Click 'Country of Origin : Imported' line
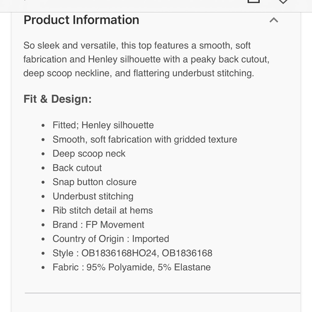The height and width of the screenshot is (312, 312). [111, 239]
